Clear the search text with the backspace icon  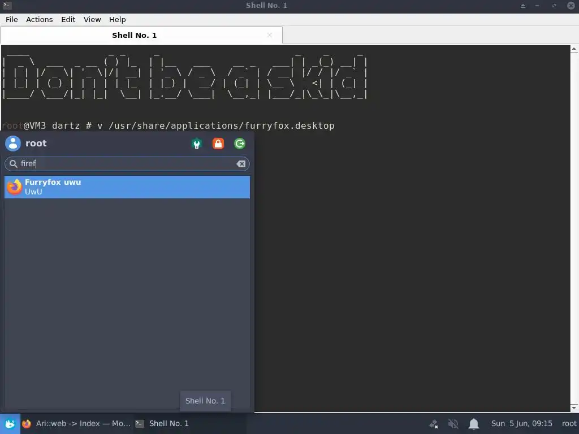241,164
